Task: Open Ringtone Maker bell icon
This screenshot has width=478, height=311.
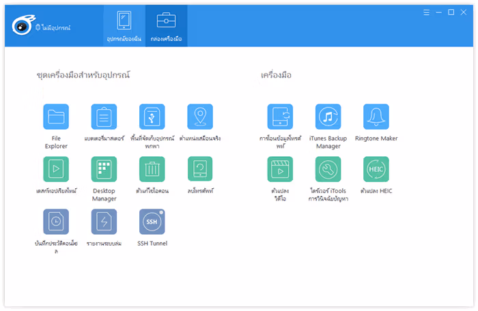Action: tap(376, 117)
